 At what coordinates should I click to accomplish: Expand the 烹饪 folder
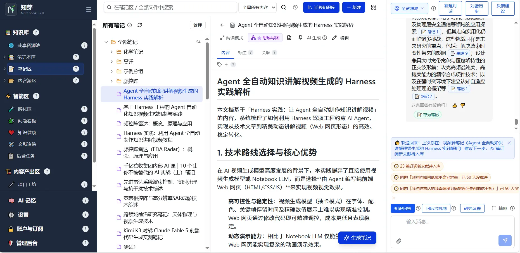111,61
